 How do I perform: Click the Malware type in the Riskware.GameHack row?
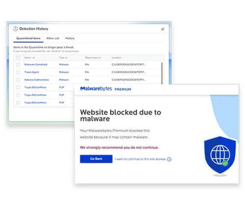pos(64,65)
